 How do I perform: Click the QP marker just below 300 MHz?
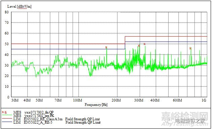[139, 46]
